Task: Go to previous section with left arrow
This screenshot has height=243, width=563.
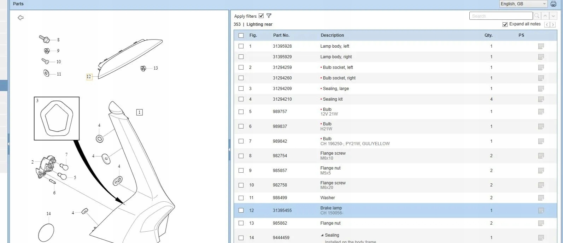Action: (547, 24)
